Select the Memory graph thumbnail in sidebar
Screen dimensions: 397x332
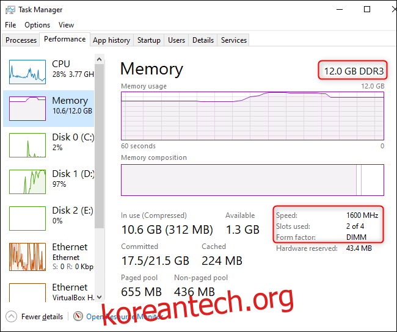[27, 108]
